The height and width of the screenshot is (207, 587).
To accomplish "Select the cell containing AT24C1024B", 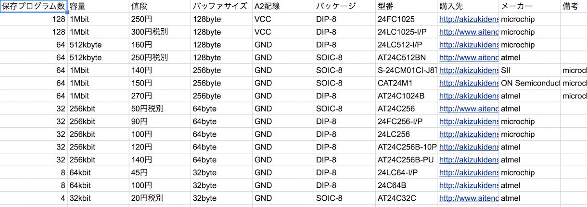I will tap(407, 96).
